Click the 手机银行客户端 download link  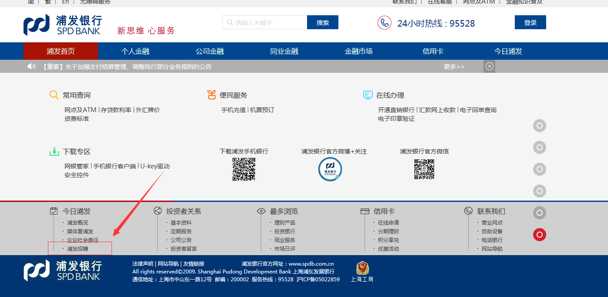pyautogui.click(x=115, y=166)
